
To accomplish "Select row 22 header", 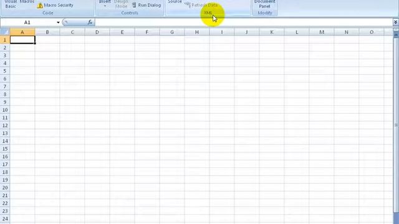I will (5, 203).
